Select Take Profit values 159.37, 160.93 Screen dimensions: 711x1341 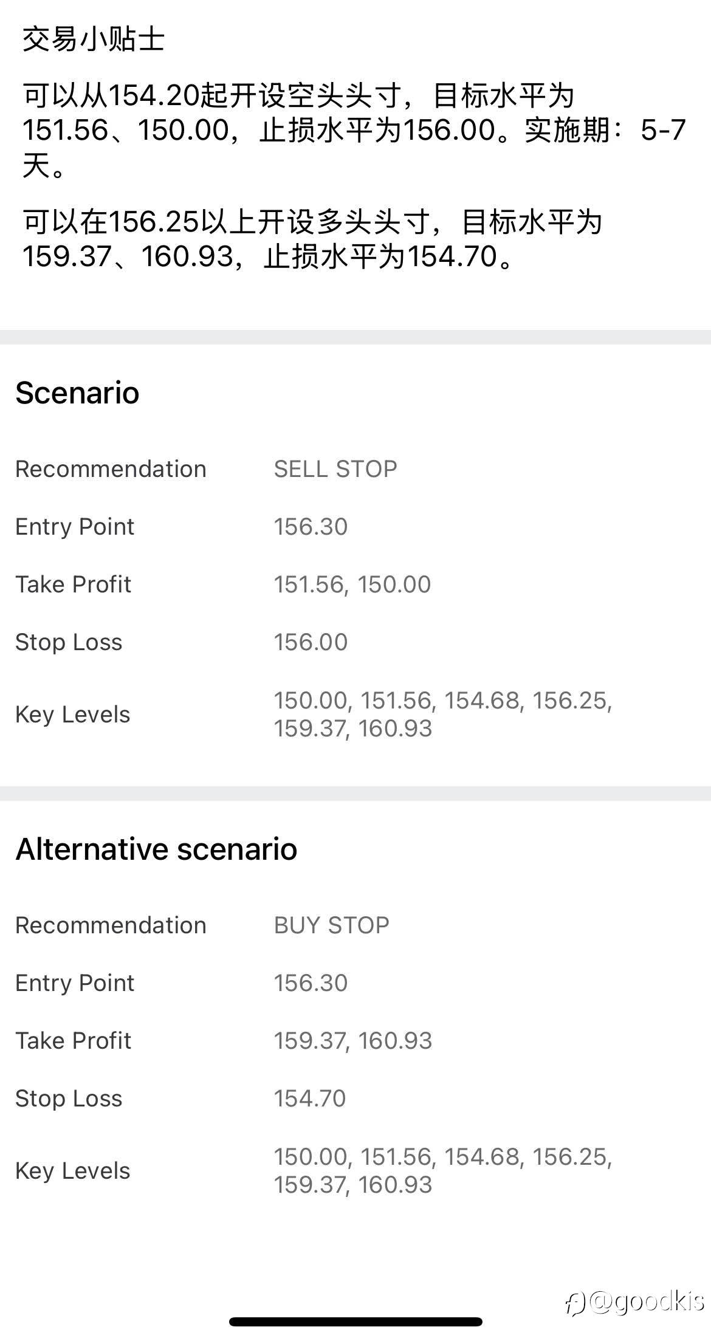[352, 1041]
